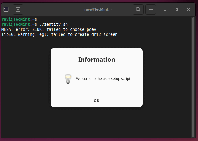The height and width of the screenshot is (141, 198).
Task: Open the terminal search tool
Action: click(x=138, y=9)
